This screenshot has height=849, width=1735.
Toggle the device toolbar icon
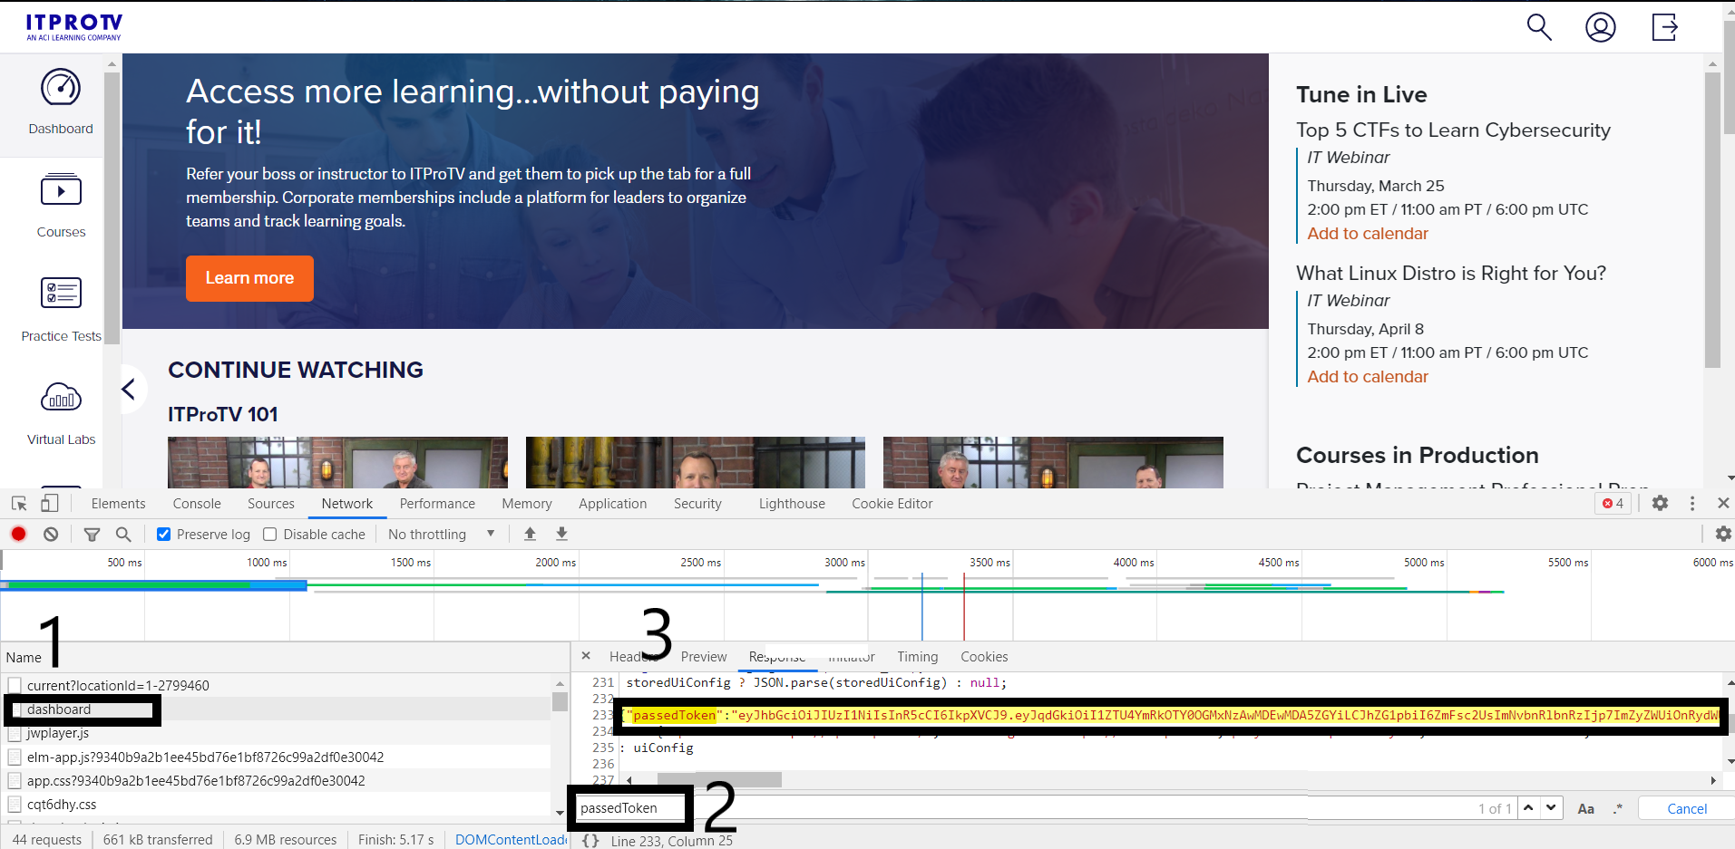[49, 504]
